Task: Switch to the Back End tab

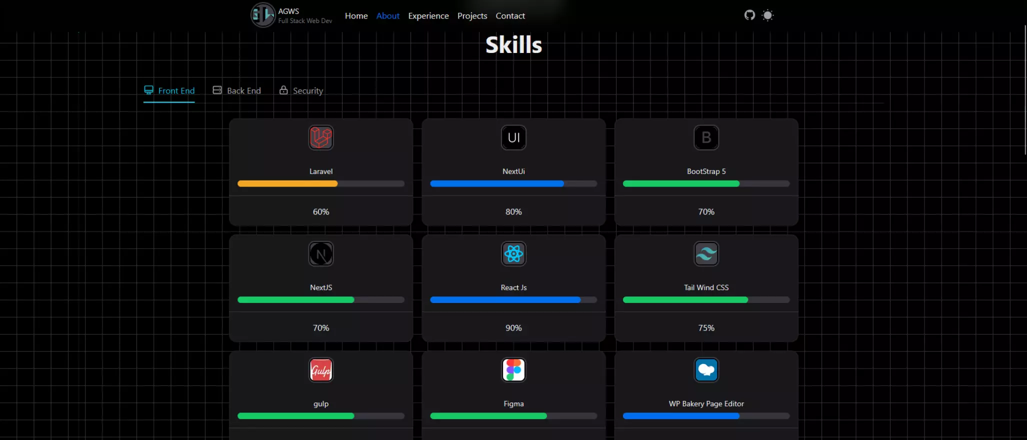Action: pos(237,90)
